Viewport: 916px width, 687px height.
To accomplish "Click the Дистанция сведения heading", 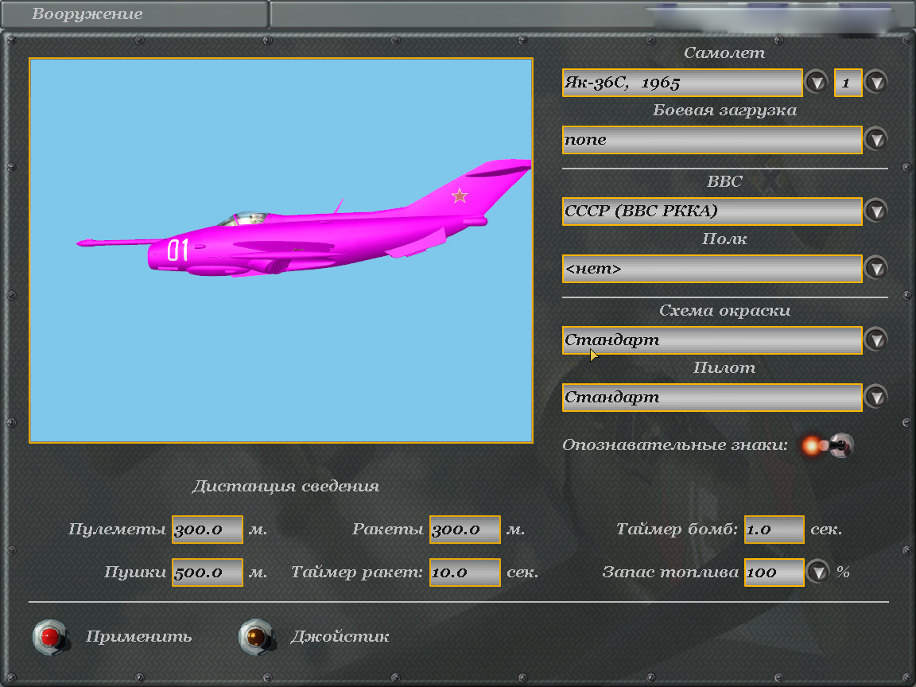I will pos(285,486).
